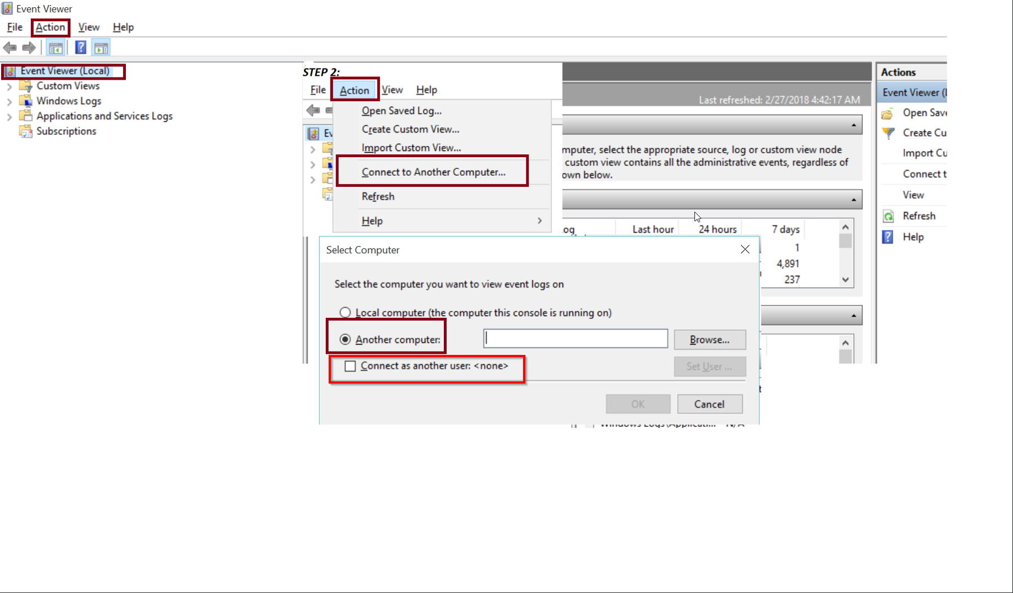
Task: Select the Custom Views folder icon
Action: click(x=26, y=86)
